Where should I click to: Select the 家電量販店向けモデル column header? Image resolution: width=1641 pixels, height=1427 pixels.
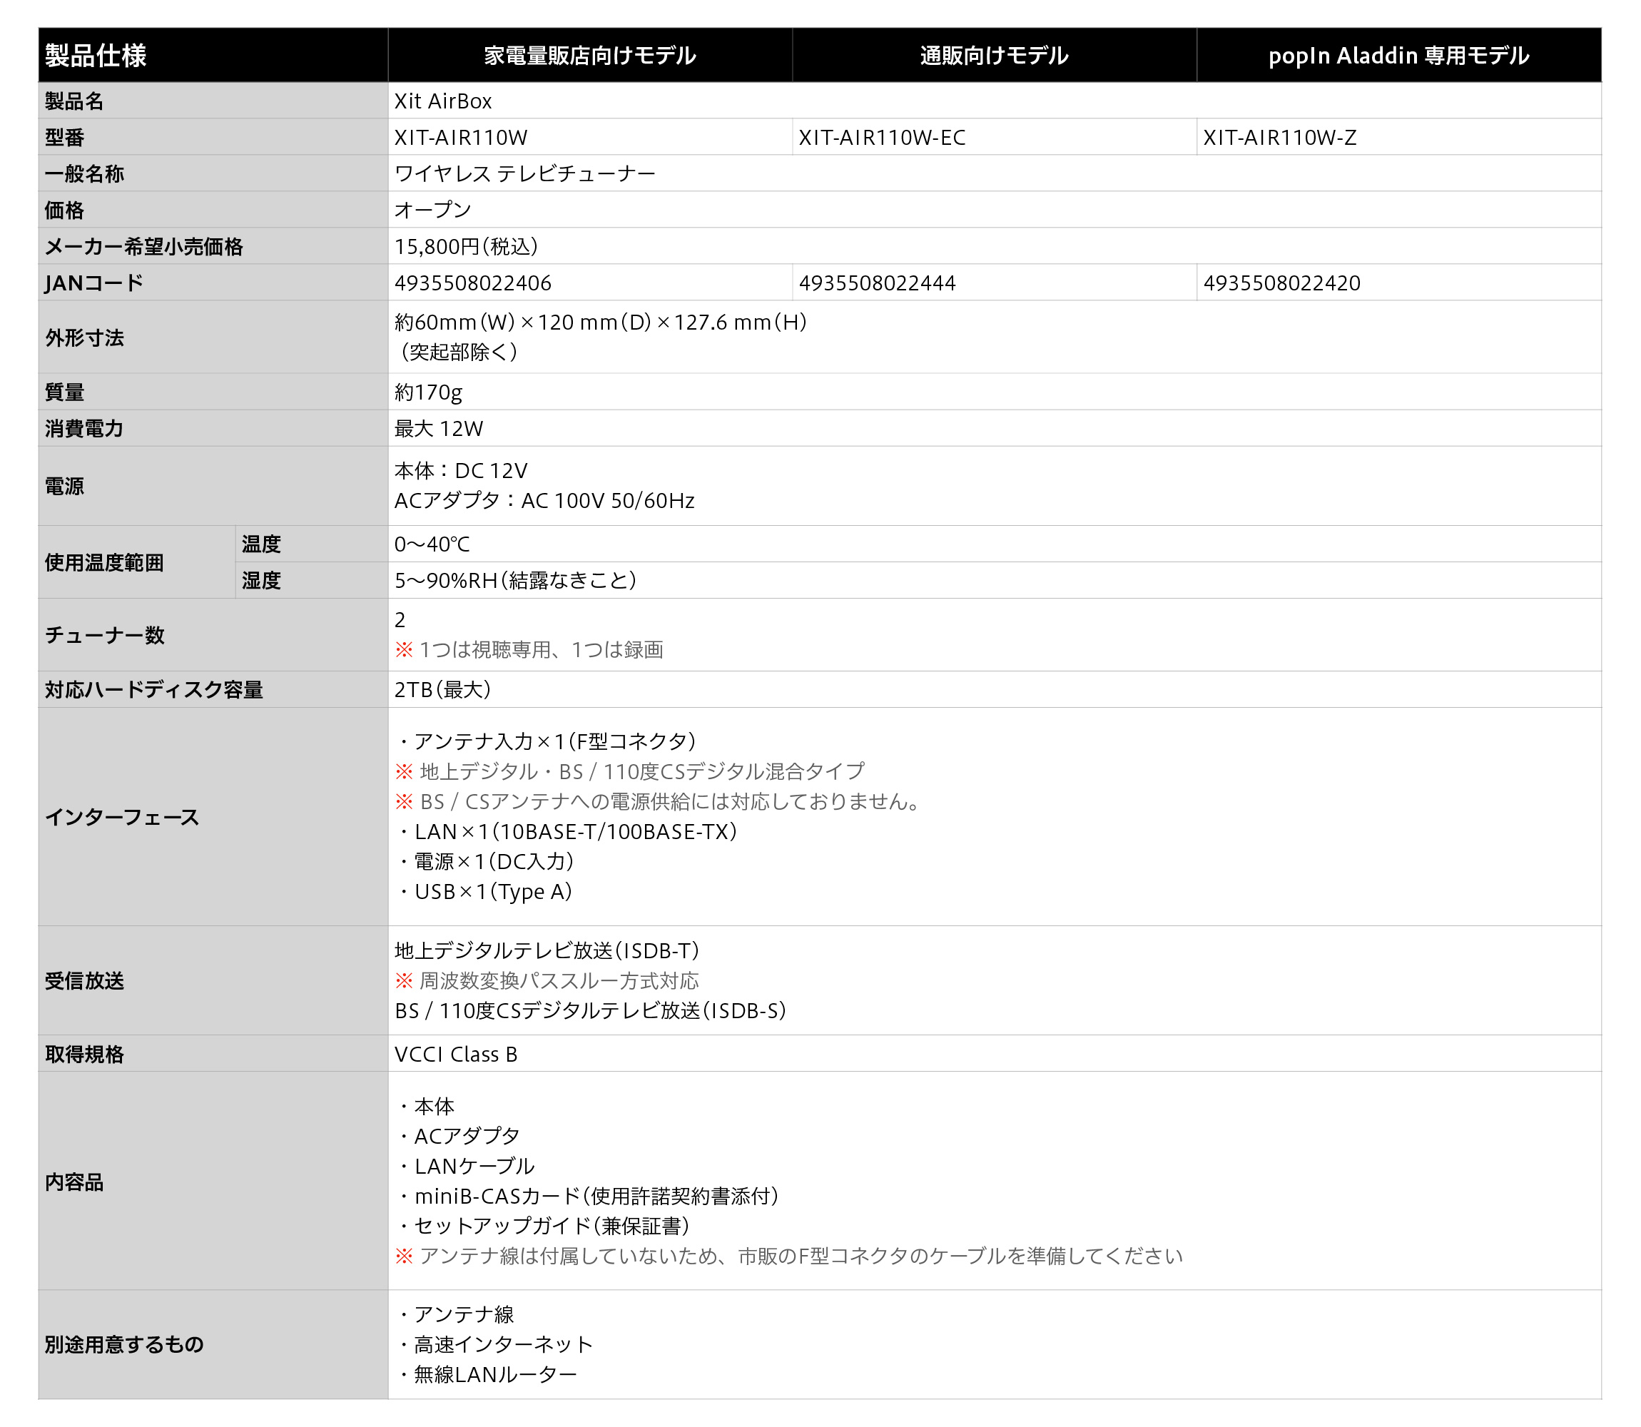click(x=590, y=55)
